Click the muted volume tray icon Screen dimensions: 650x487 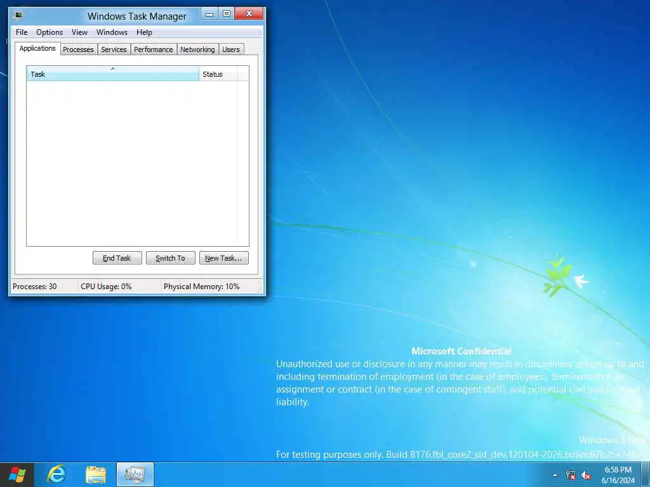[586, 475]
